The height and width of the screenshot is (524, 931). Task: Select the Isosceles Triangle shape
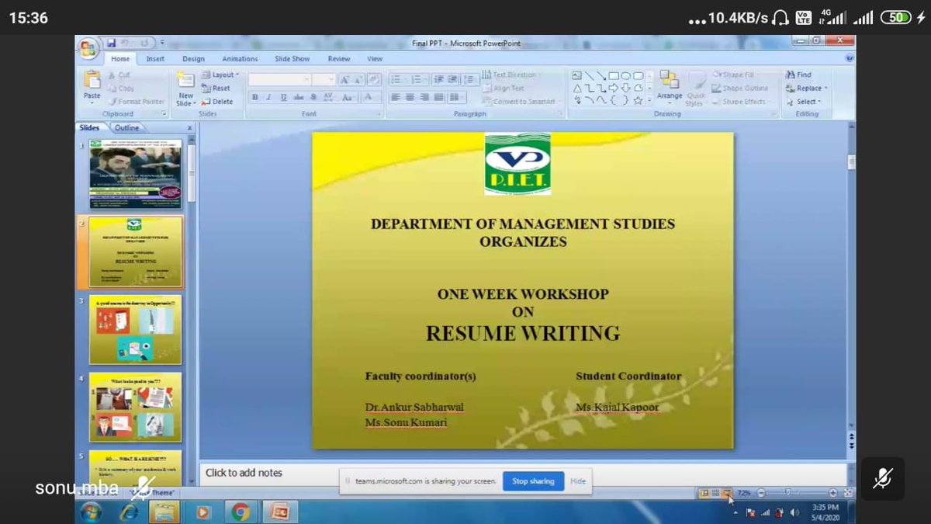point(577,88)
